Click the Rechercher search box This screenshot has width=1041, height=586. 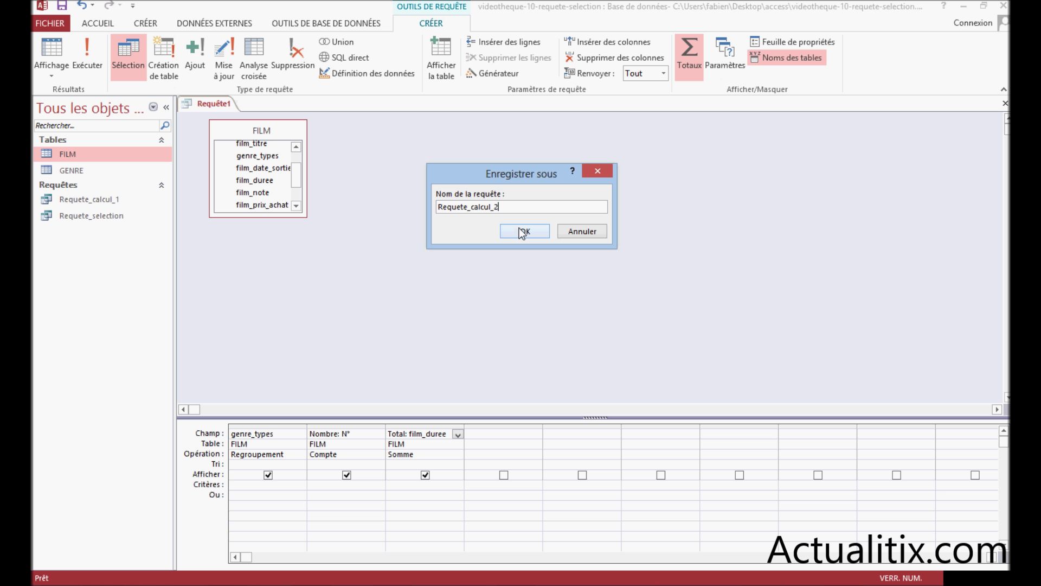(97, 125)
